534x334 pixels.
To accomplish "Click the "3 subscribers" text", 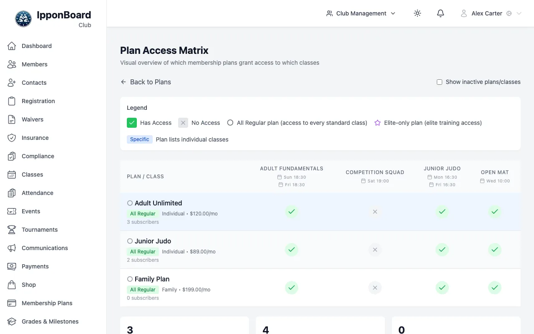I will 143,222.
